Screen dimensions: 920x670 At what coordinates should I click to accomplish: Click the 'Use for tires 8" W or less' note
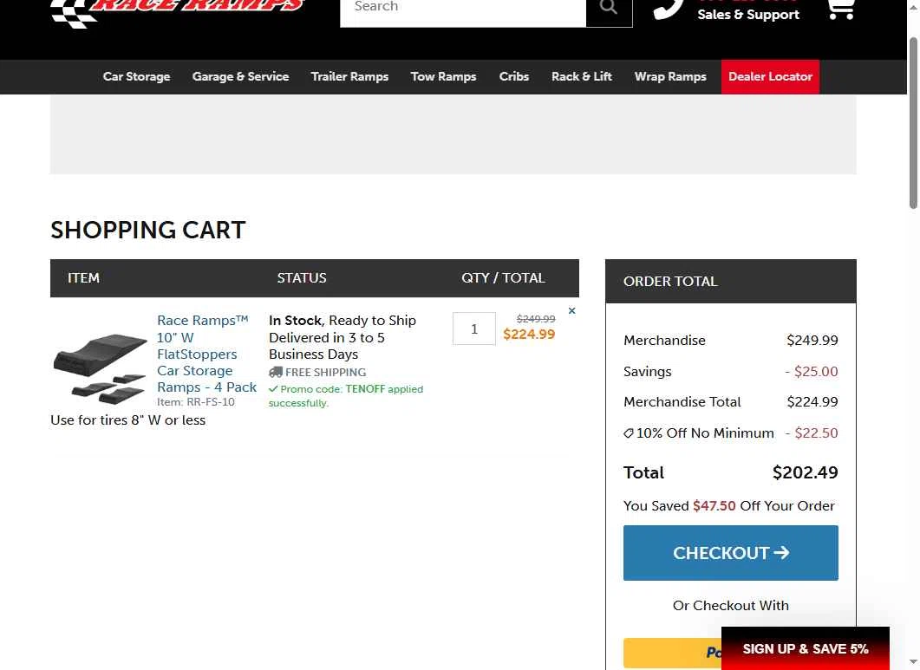(128, 420)
